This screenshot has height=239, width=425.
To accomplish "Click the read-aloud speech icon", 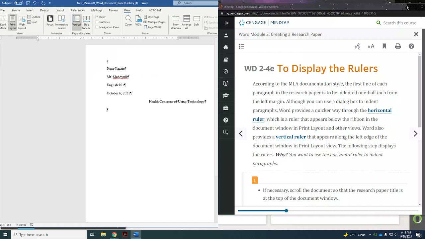I will tap(357, 46).
